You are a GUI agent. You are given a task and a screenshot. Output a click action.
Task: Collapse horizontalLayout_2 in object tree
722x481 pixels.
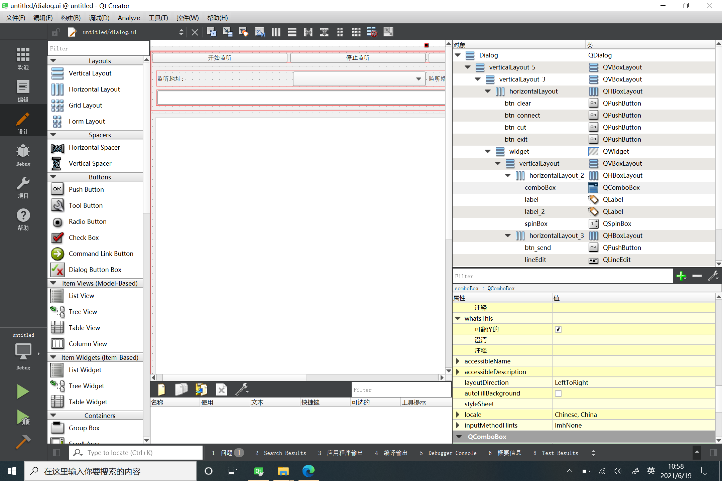click(508, 175)
